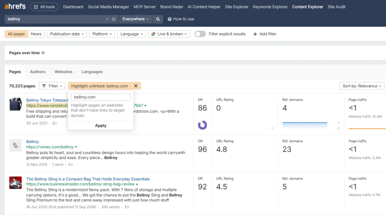This screenshot has height=215, width=386.
Task: Remove the Highlight unlinked filter
Action: [x=136, y=86]
